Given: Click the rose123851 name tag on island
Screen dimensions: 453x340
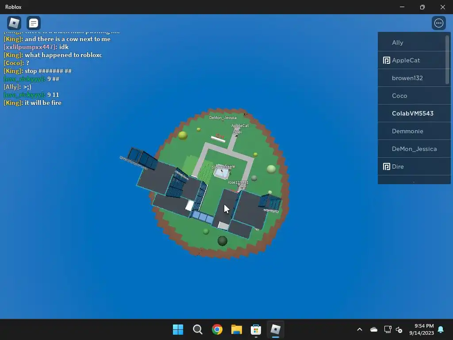Looking at the screenshot, I should click(x=238, y=182).
